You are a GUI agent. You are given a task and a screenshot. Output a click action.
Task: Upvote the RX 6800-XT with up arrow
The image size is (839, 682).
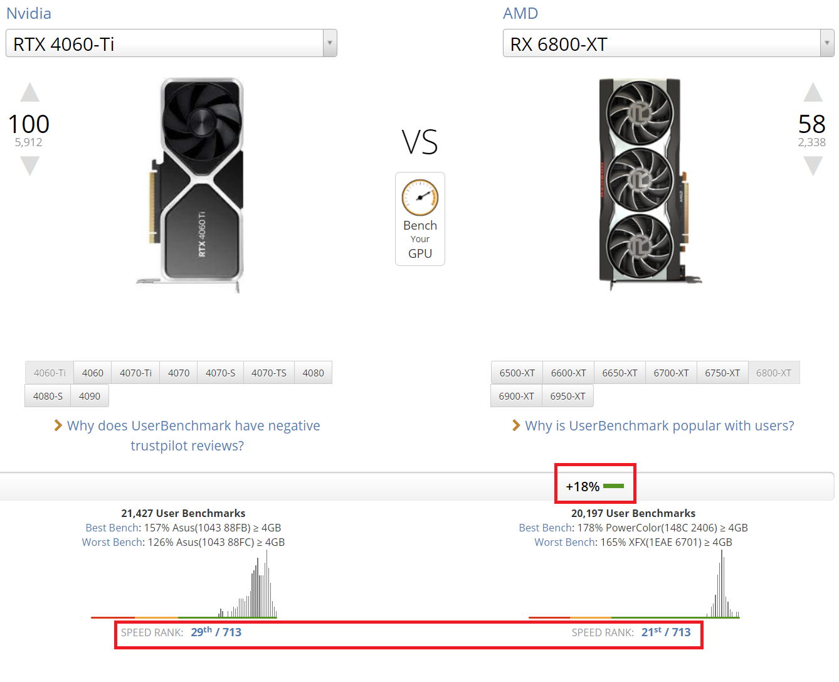[x=813, y=93]
